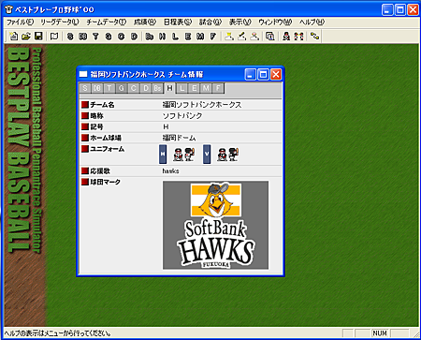Switch to the E team tab

[x=194, y=88]
